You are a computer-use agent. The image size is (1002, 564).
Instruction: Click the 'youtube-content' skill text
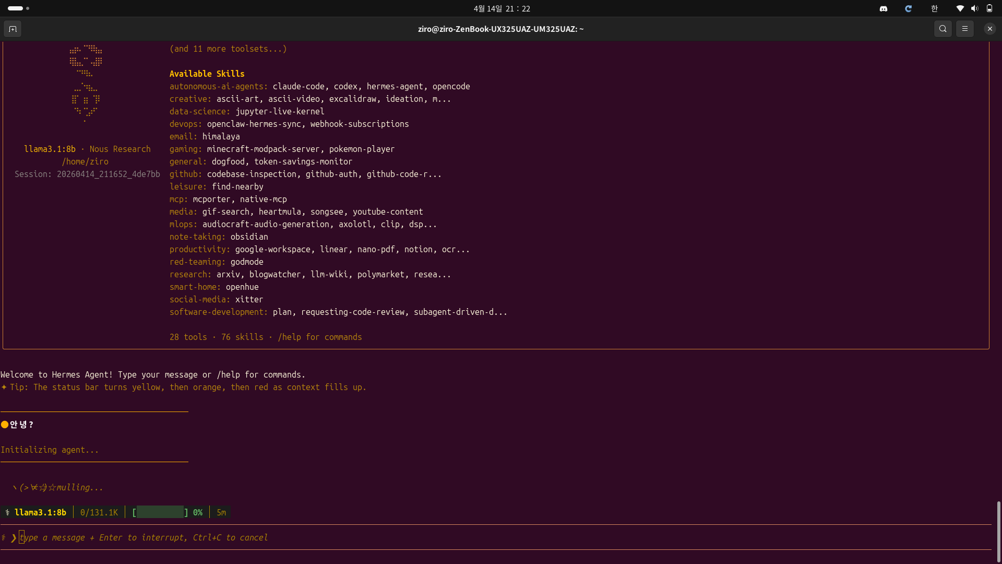388,211
